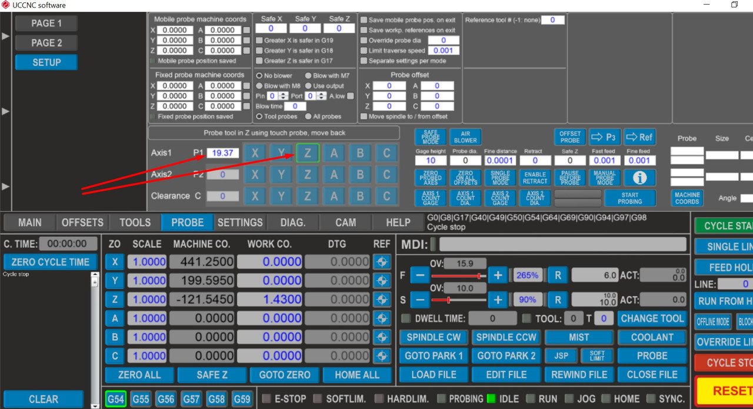Click the C axis REF home icon
Viewport: 753px width, 409px height.
click(x=382, y=356)
